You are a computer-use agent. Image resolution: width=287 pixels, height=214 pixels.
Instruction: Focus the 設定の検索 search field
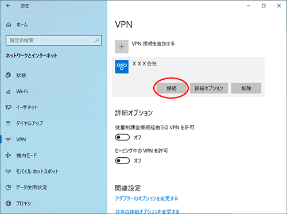(x=54, y=40)
